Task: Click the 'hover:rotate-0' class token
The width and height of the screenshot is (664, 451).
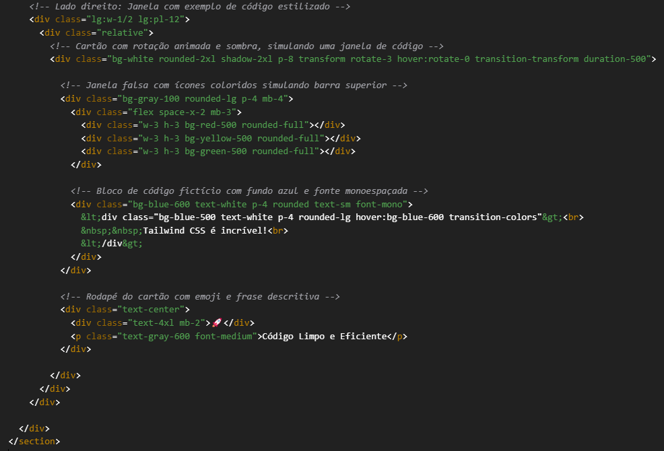Action: point(433,59)
